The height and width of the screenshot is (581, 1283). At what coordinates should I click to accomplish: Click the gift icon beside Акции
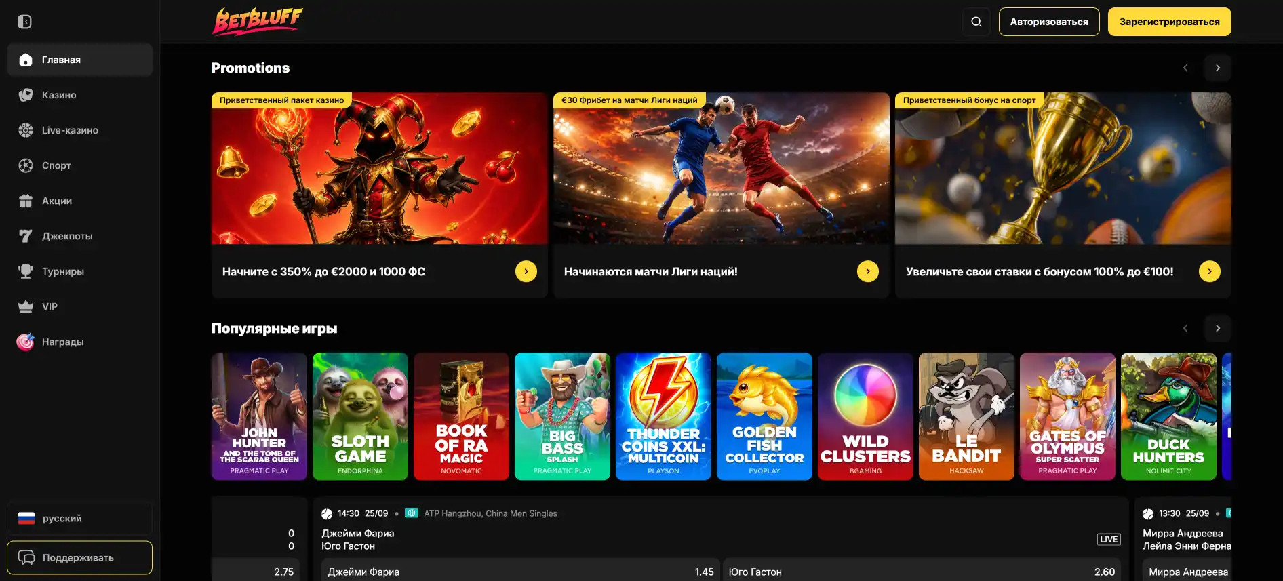pos(26,201)
